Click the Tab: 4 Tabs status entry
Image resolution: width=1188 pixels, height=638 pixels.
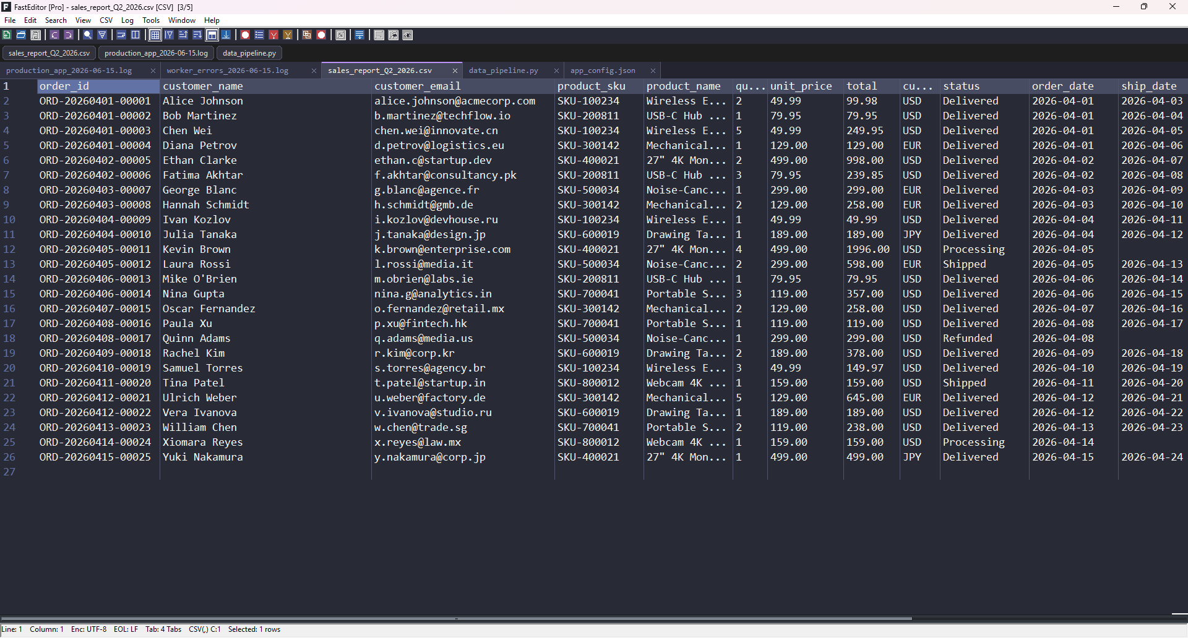163,629
